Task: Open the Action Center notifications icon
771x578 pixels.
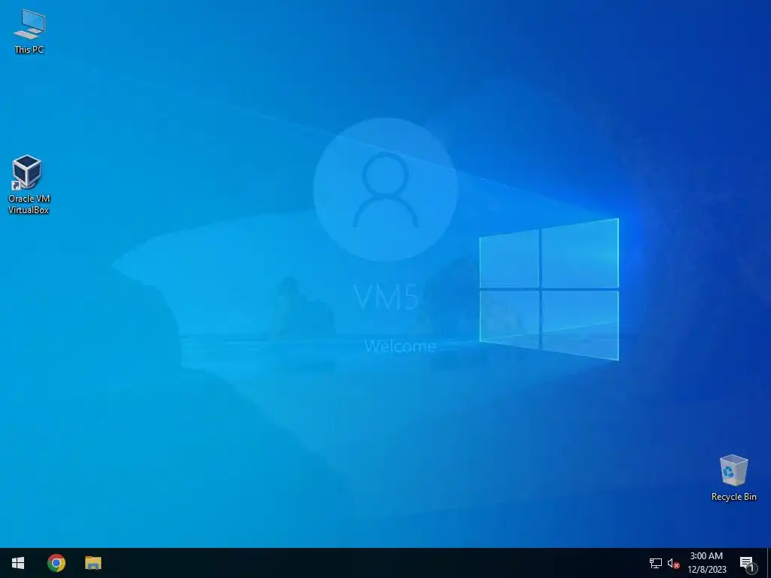Action: click(748, 563)
